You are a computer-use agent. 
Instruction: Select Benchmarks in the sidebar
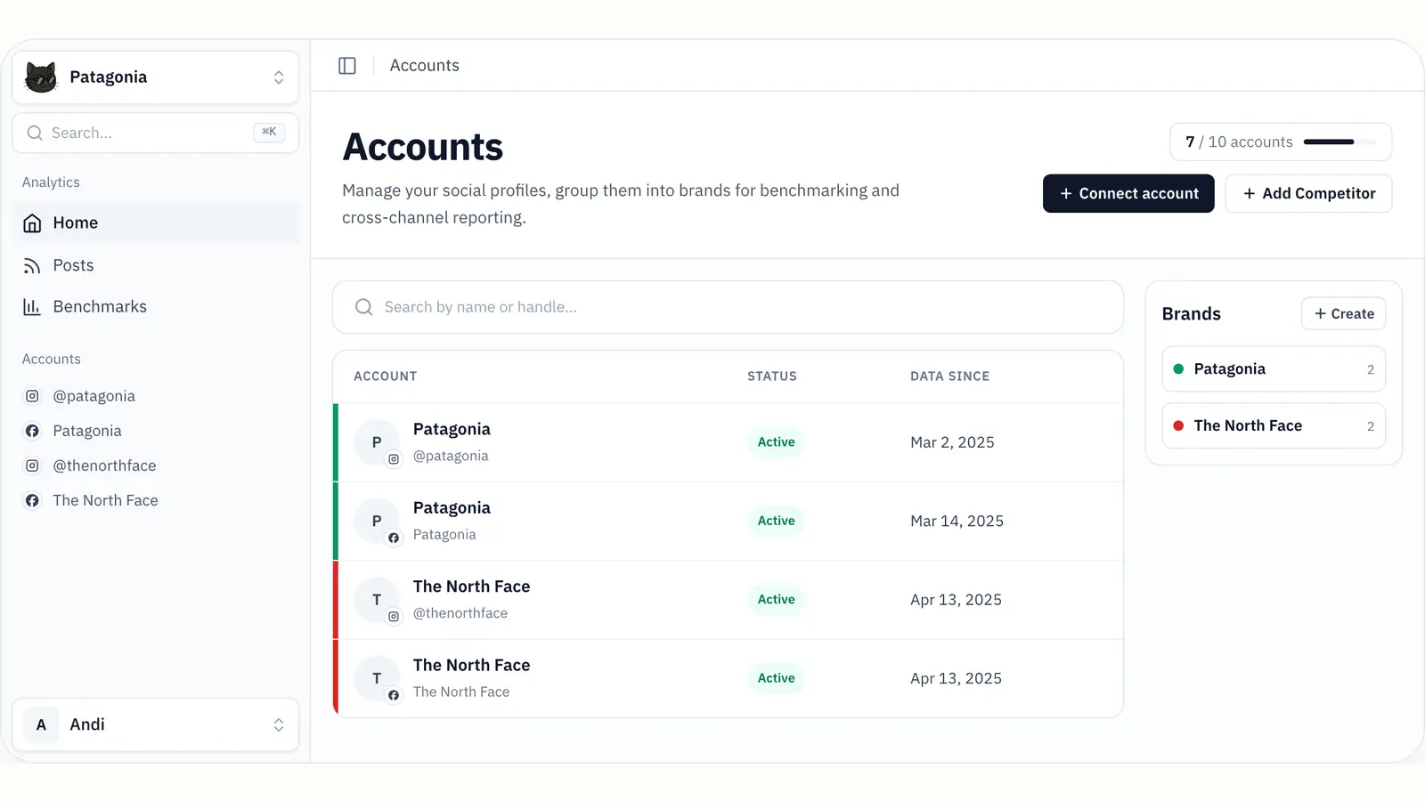point(100,307)
